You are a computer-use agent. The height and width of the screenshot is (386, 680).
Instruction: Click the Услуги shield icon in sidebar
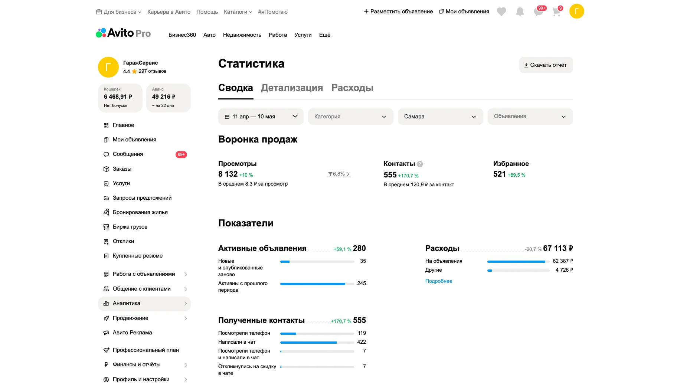[106, 183]
